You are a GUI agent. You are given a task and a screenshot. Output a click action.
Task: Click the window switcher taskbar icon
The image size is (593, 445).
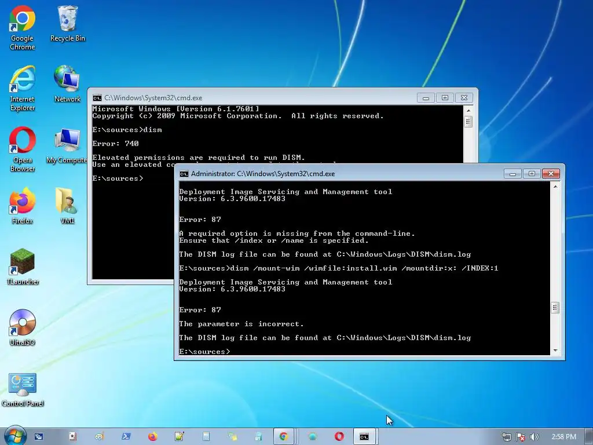pos(39,437)
